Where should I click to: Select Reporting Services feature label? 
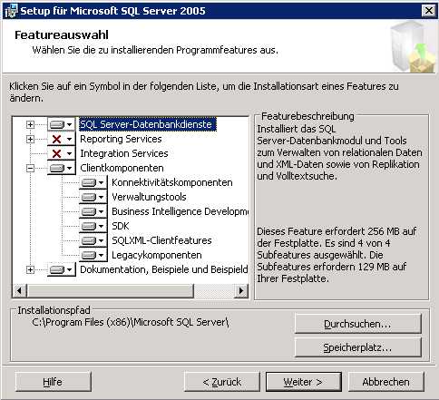[121, 139]
